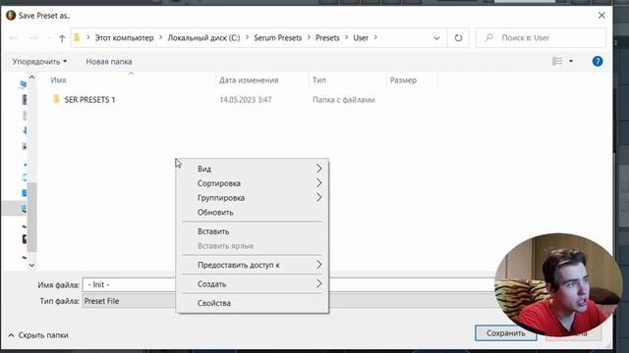
Task: Go back using the back arrow
Action: point(13,38)
